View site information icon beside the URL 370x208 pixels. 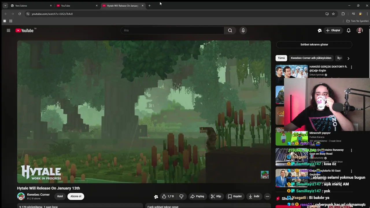28,14
